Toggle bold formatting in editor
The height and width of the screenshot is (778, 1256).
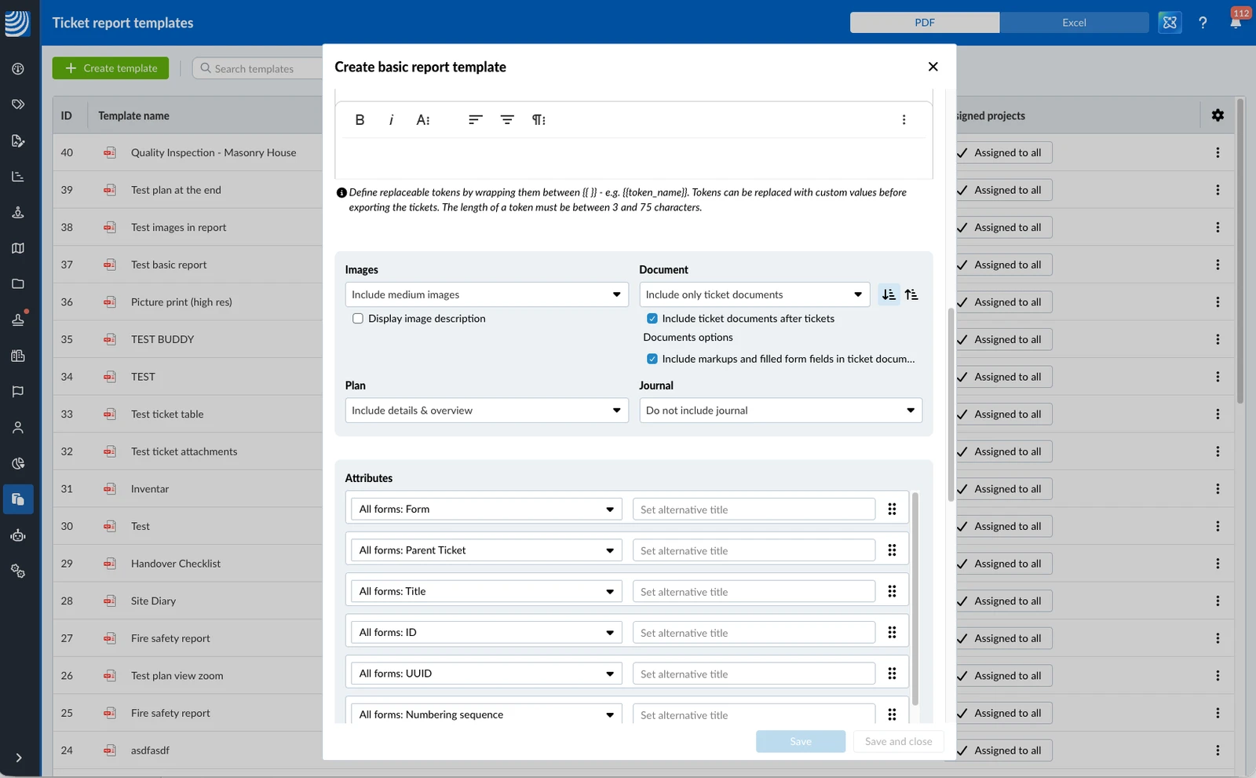click(x=360, y=120)
